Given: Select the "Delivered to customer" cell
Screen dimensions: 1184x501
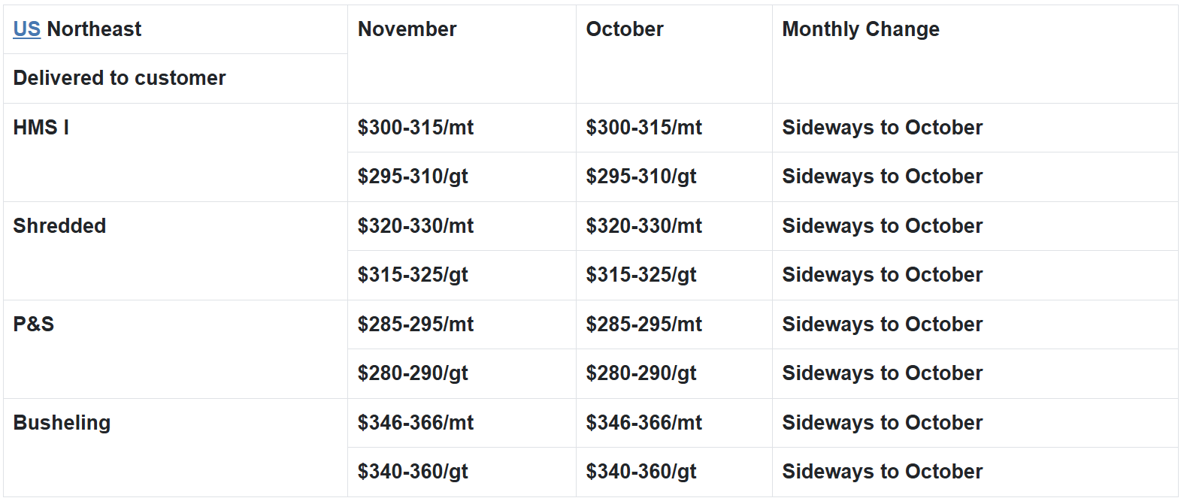Looking at the screenshot, I should 120,78.
